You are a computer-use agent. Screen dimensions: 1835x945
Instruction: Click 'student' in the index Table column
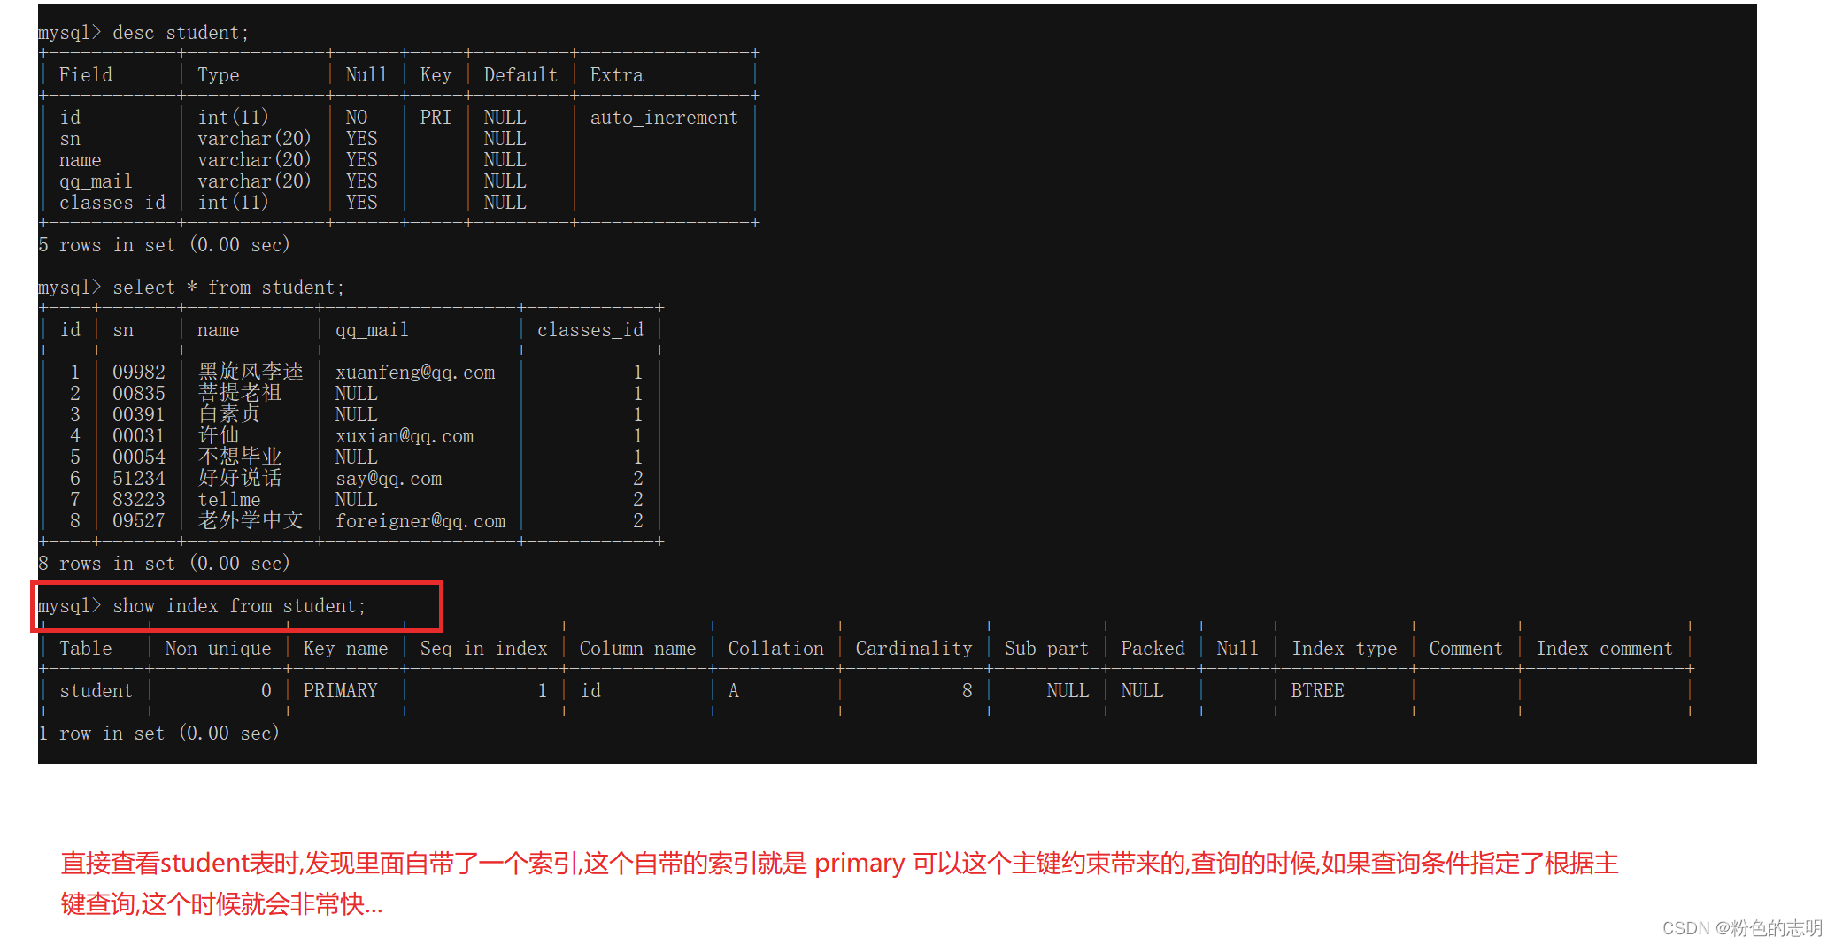[96, 691]
